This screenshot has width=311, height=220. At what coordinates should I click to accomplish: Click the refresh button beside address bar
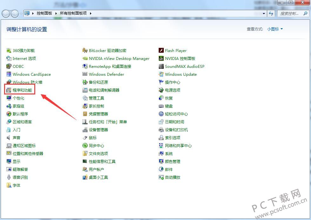click(x=271, y=14)
